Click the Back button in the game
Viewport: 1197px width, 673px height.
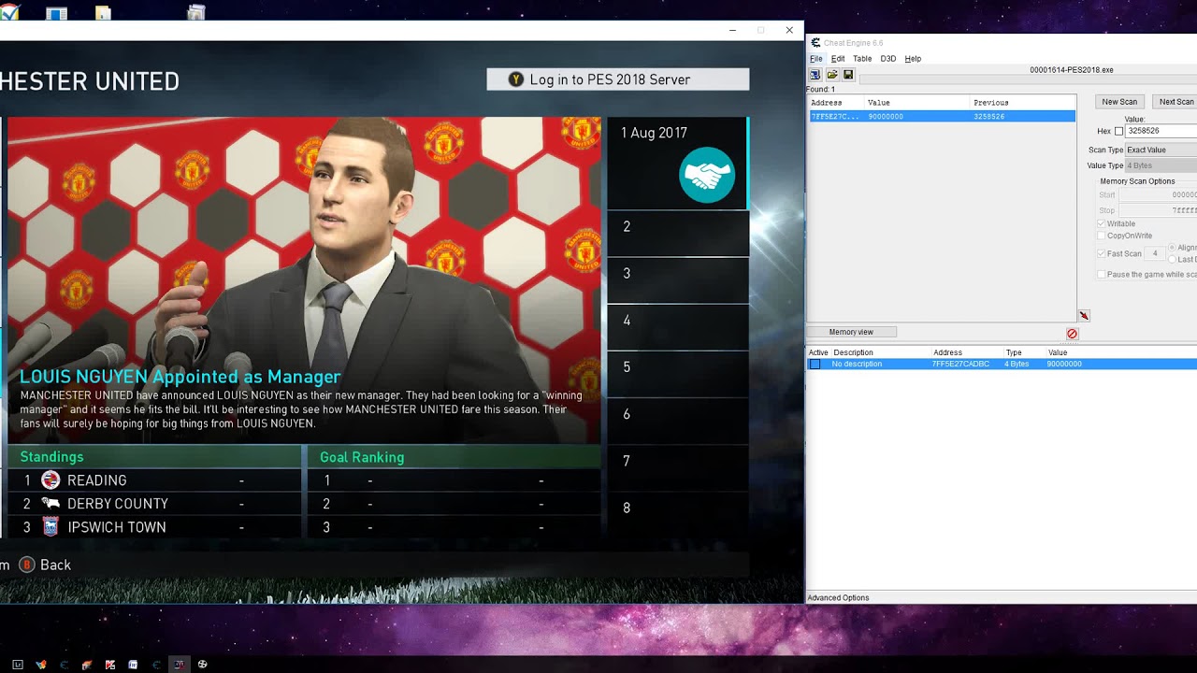(x=44, y=565)
